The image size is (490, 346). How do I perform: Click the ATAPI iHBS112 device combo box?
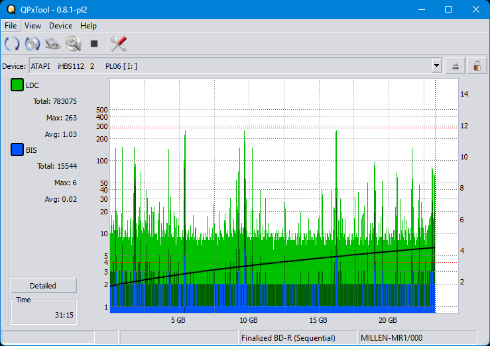coord(235,65)
